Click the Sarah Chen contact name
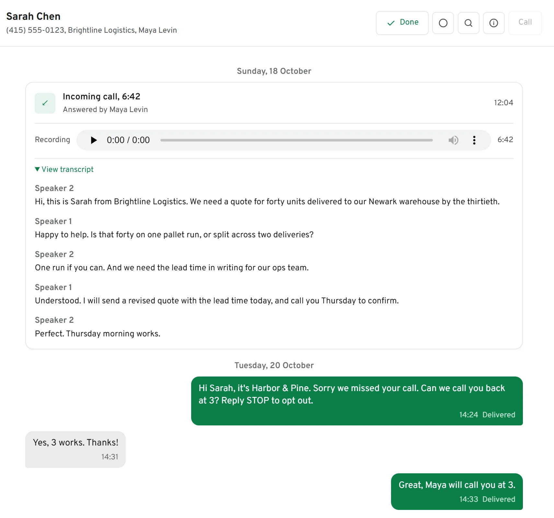554x518 pixels. 33,16
